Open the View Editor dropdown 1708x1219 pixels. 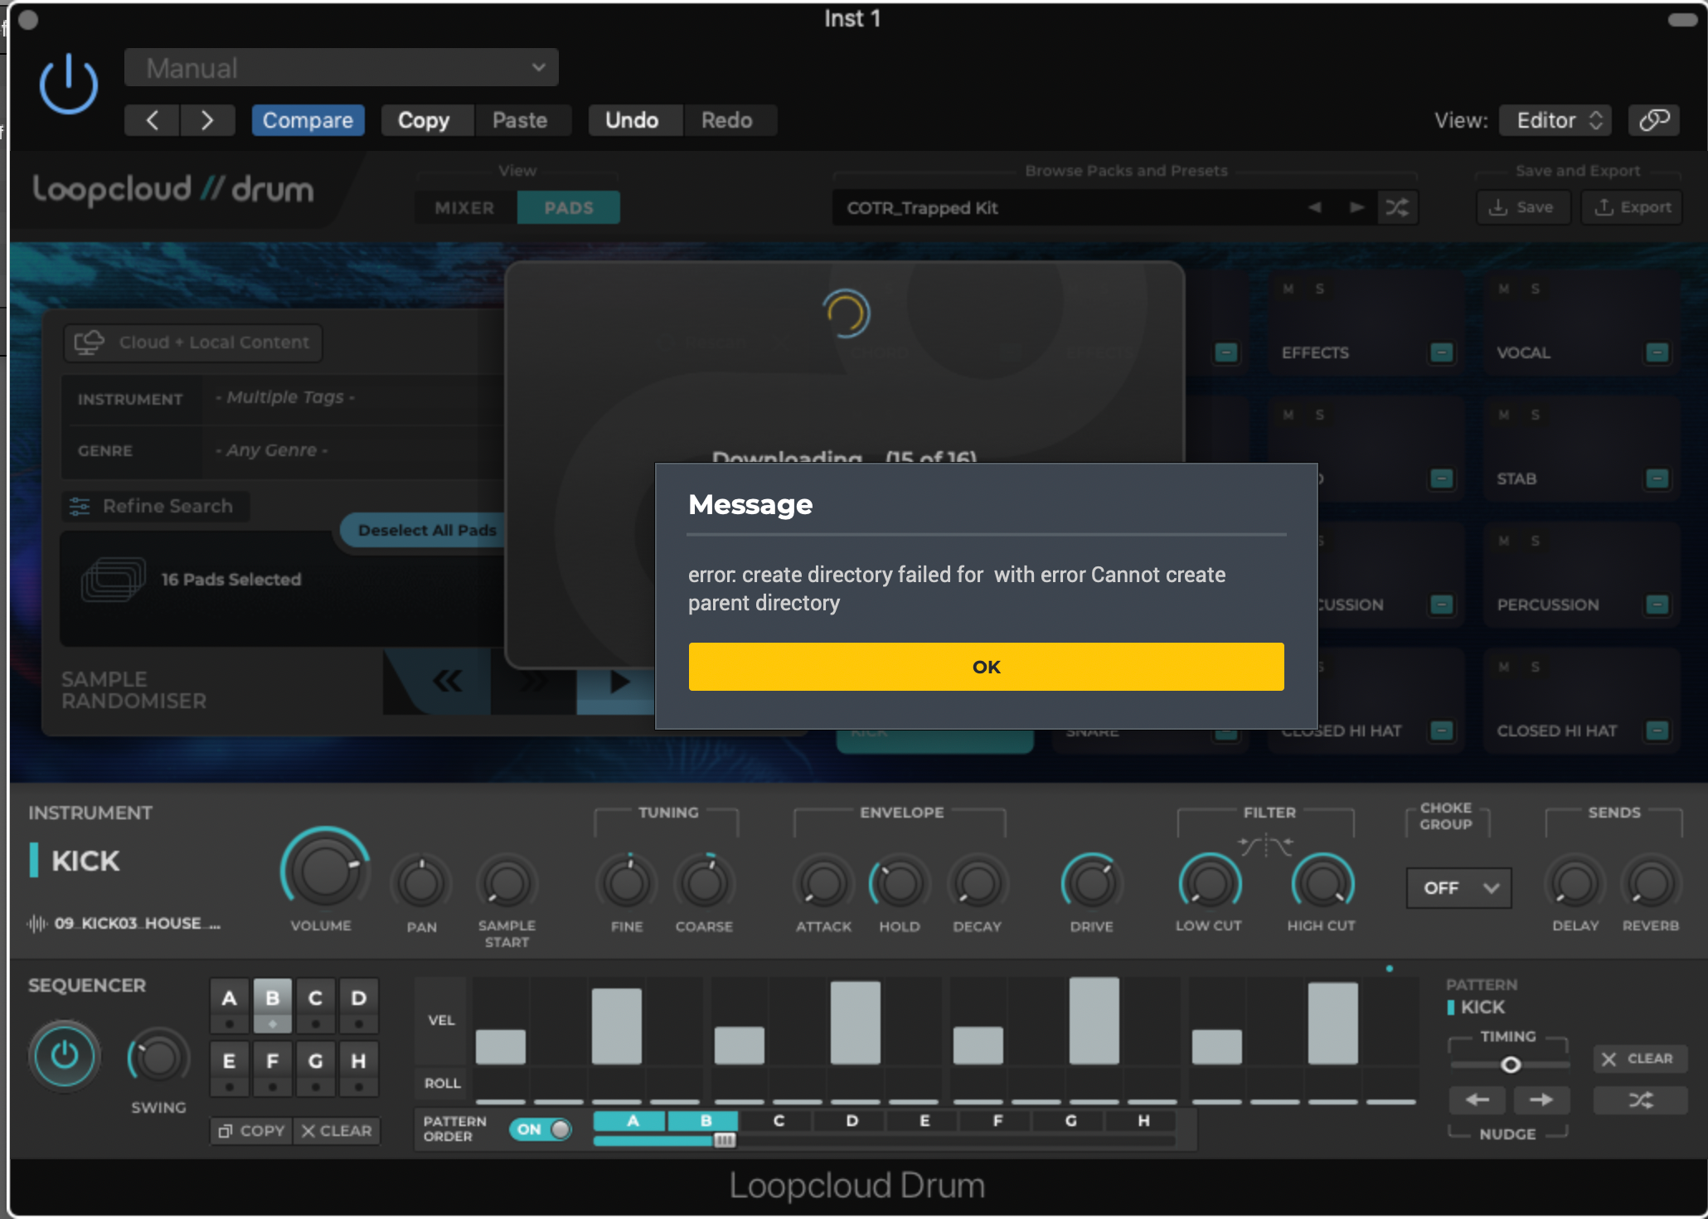(1555, 121)
